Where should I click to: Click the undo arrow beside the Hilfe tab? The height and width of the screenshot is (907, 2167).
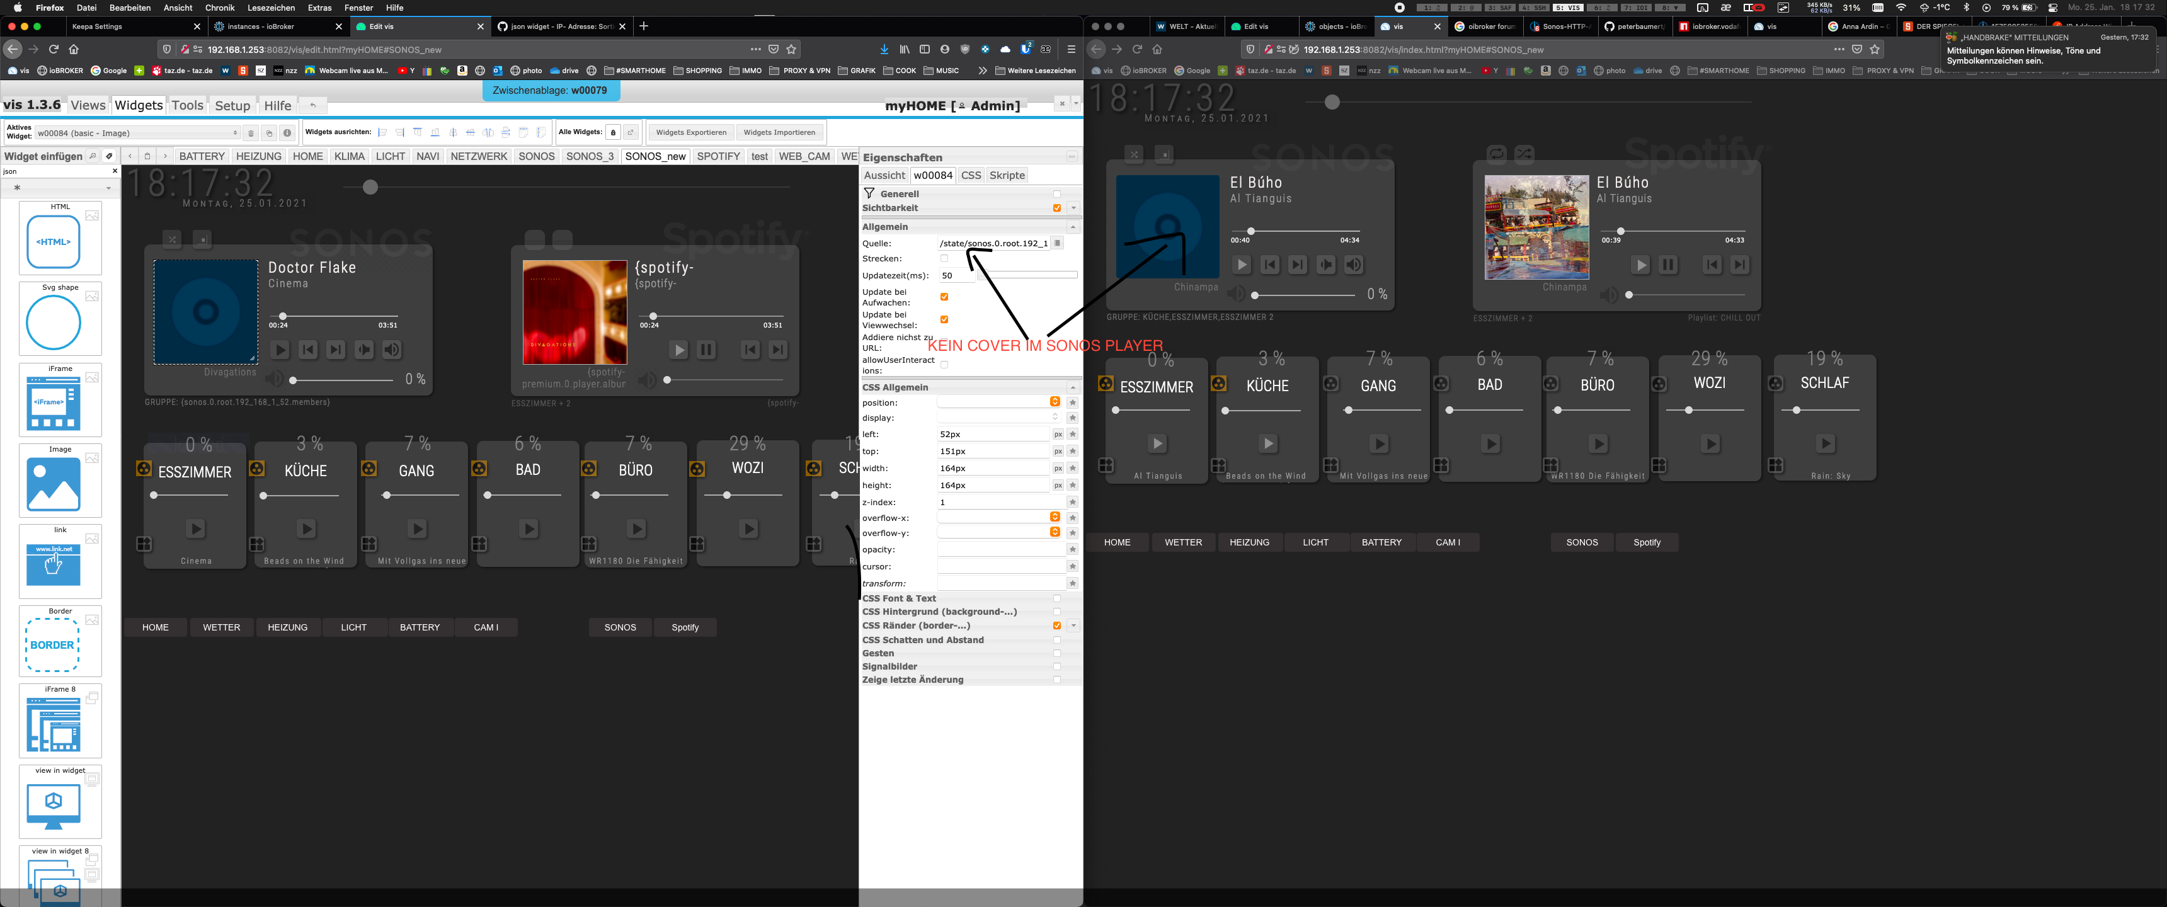pyautogui.click(x=313, y=105)
